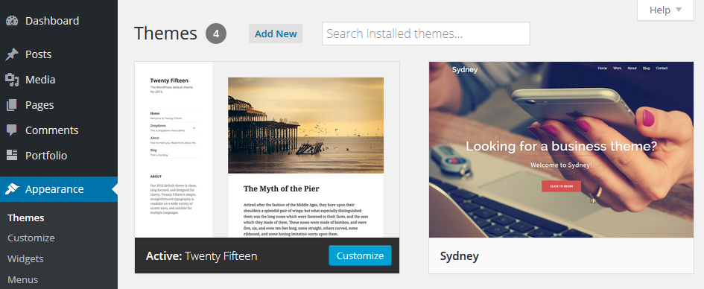Go to the Themes submenu item

26,218
